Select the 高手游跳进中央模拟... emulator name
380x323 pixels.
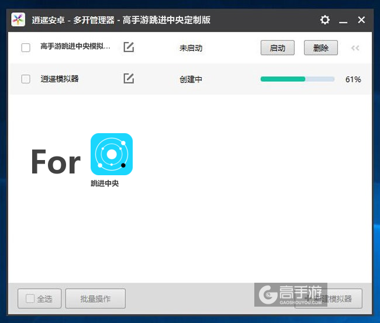tap(75, 46)
